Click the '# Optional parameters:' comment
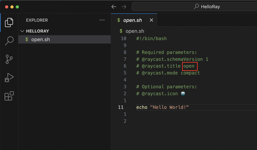257x150 pixels. coord(167,87)
